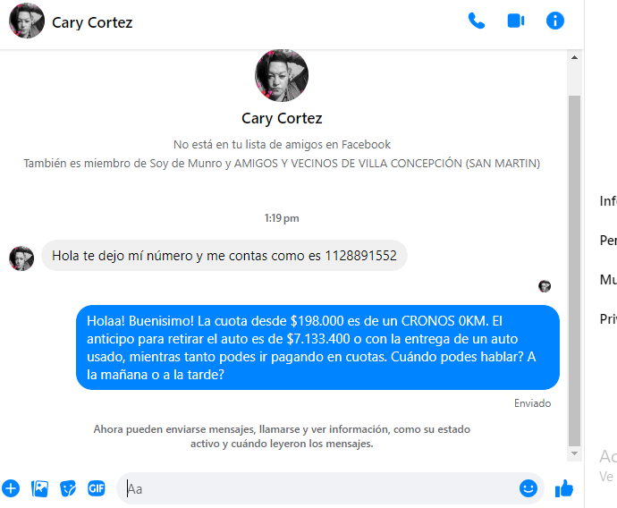Open emoji picker in message box
Image resolution: width=617 pixels, height=508 pixels.
[x=528, y=488]
